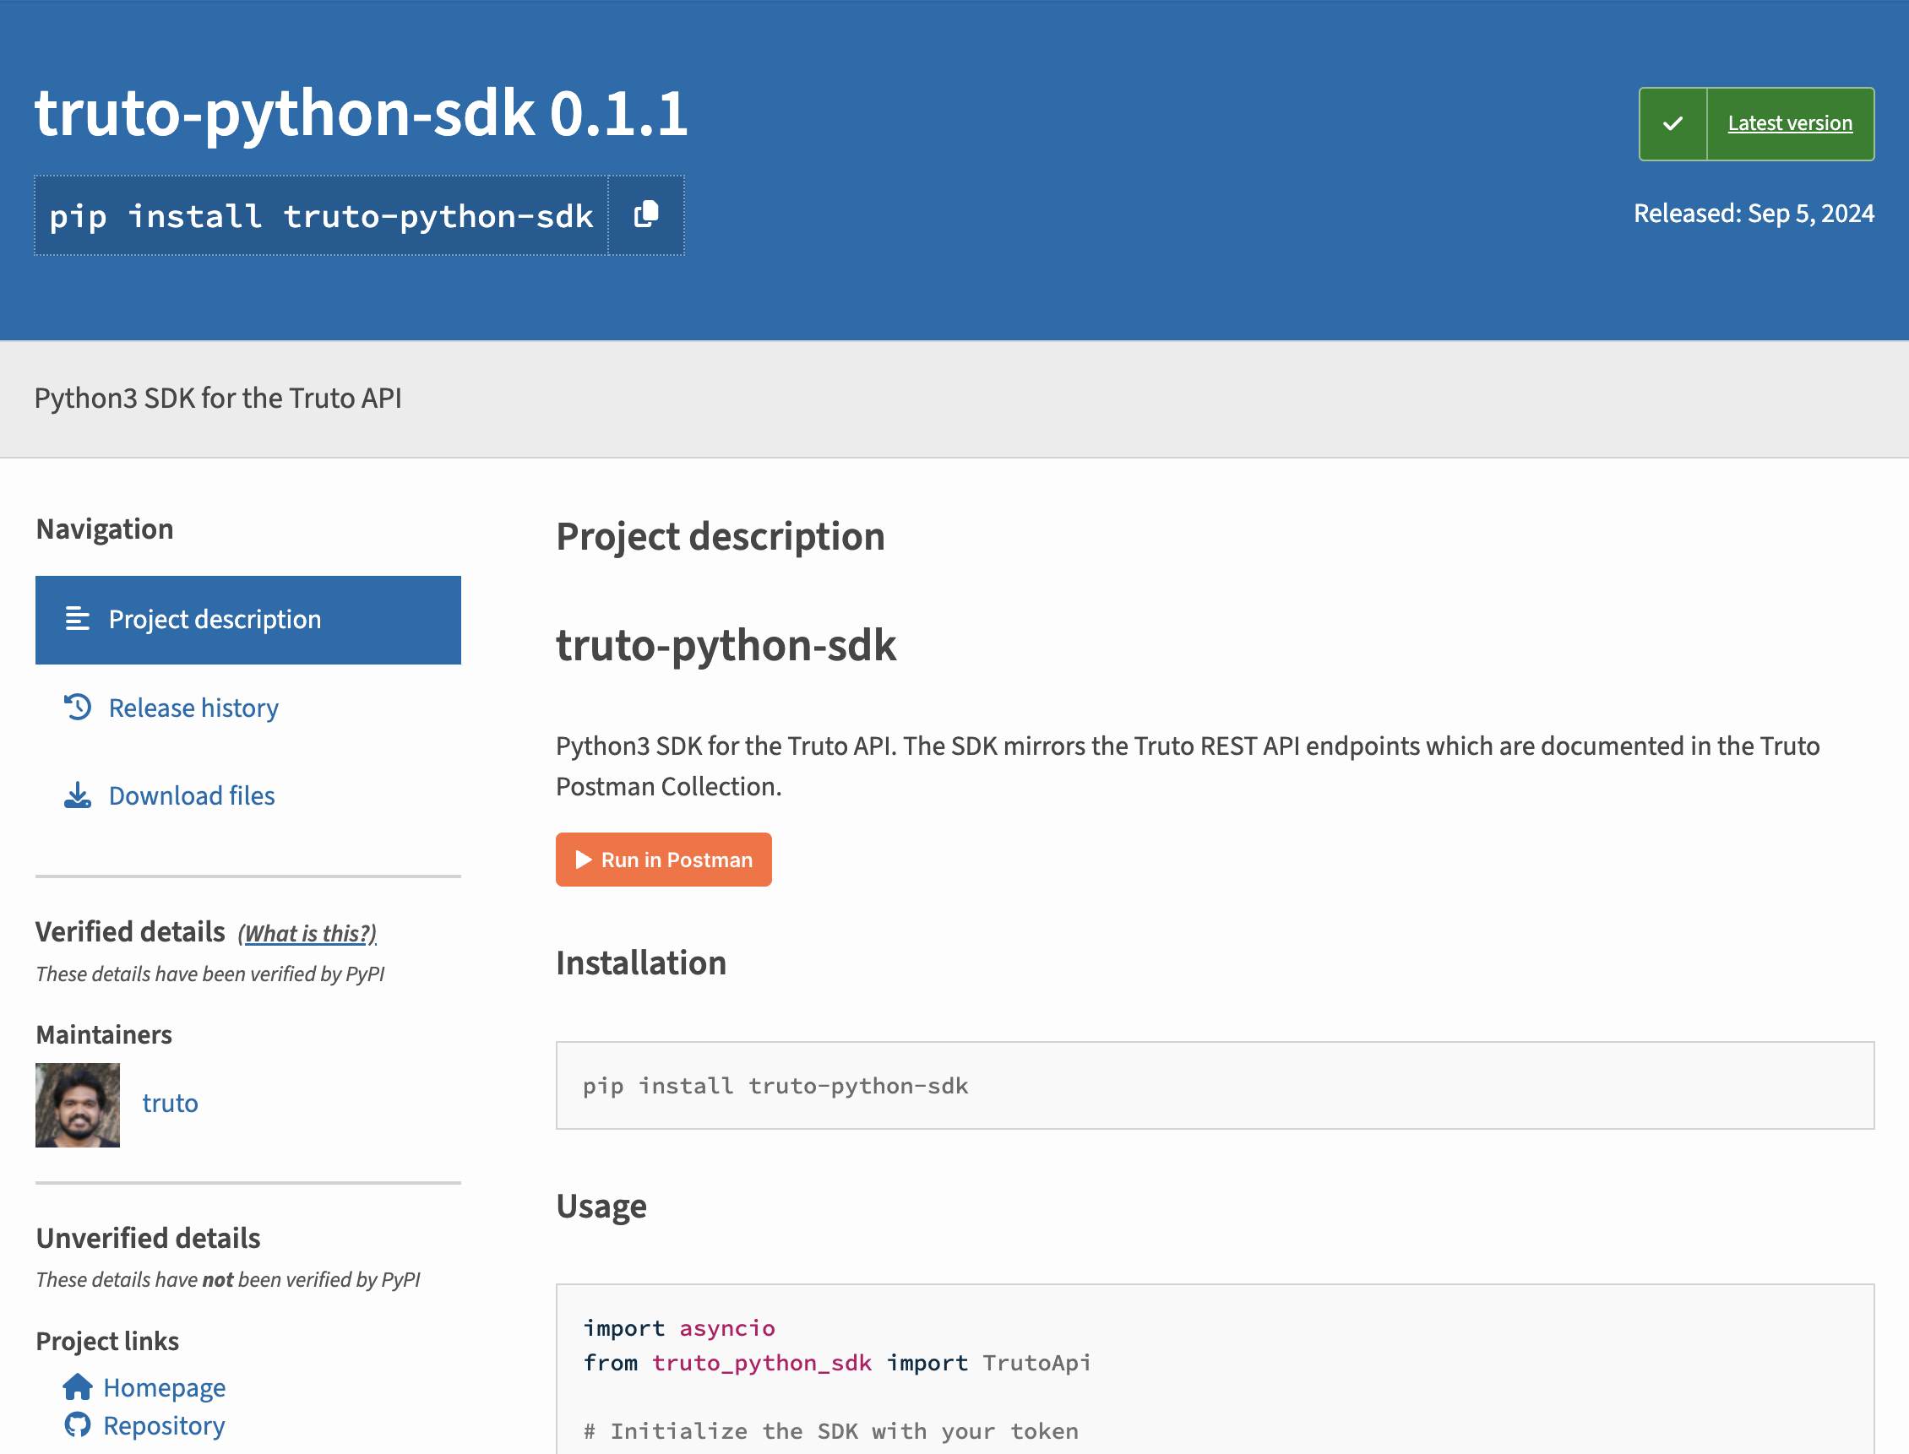Open the Repository project link
This screenshot has height=1454, width=1909.
pyautogui.click(x=164, y=1425)
